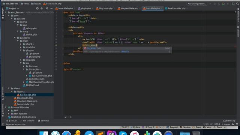Viewport: 240px width, 135px height.
Task: Select README.md in project tree
Action: tap(31, 85)
